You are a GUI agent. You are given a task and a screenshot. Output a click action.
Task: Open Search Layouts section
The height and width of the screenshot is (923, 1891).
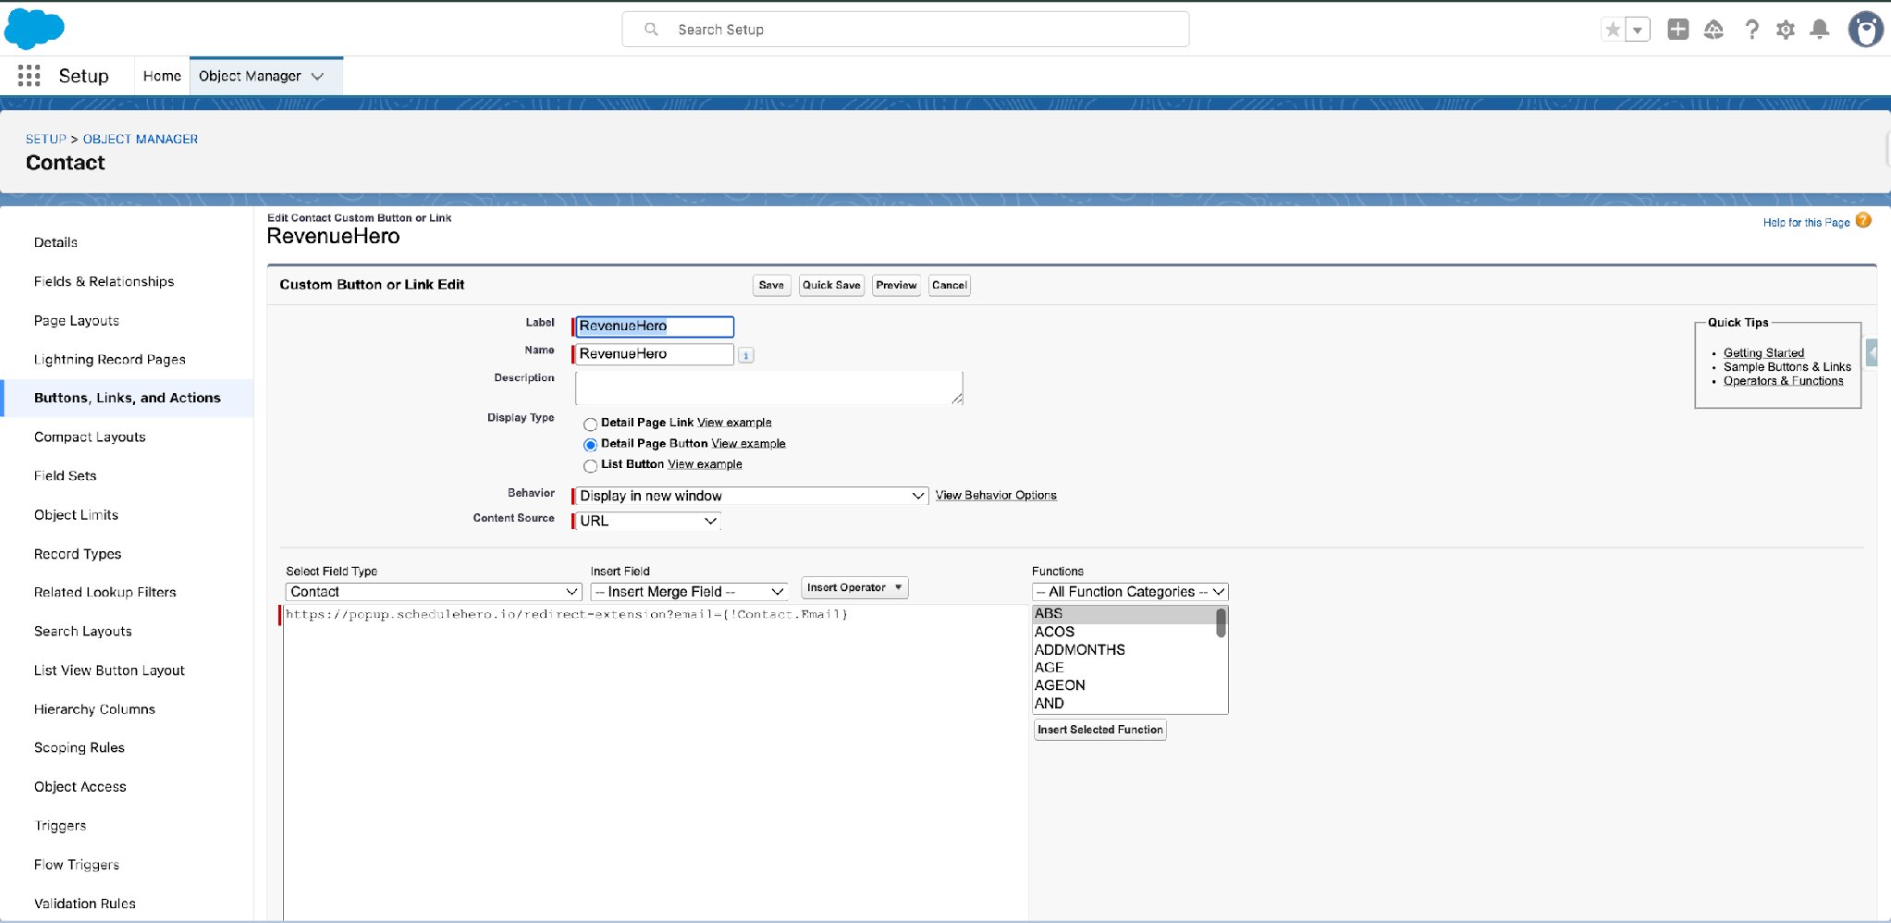[83, 631]
